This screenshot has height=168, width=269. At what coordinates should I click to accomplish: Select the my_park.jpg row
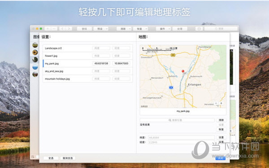(88, 64)
